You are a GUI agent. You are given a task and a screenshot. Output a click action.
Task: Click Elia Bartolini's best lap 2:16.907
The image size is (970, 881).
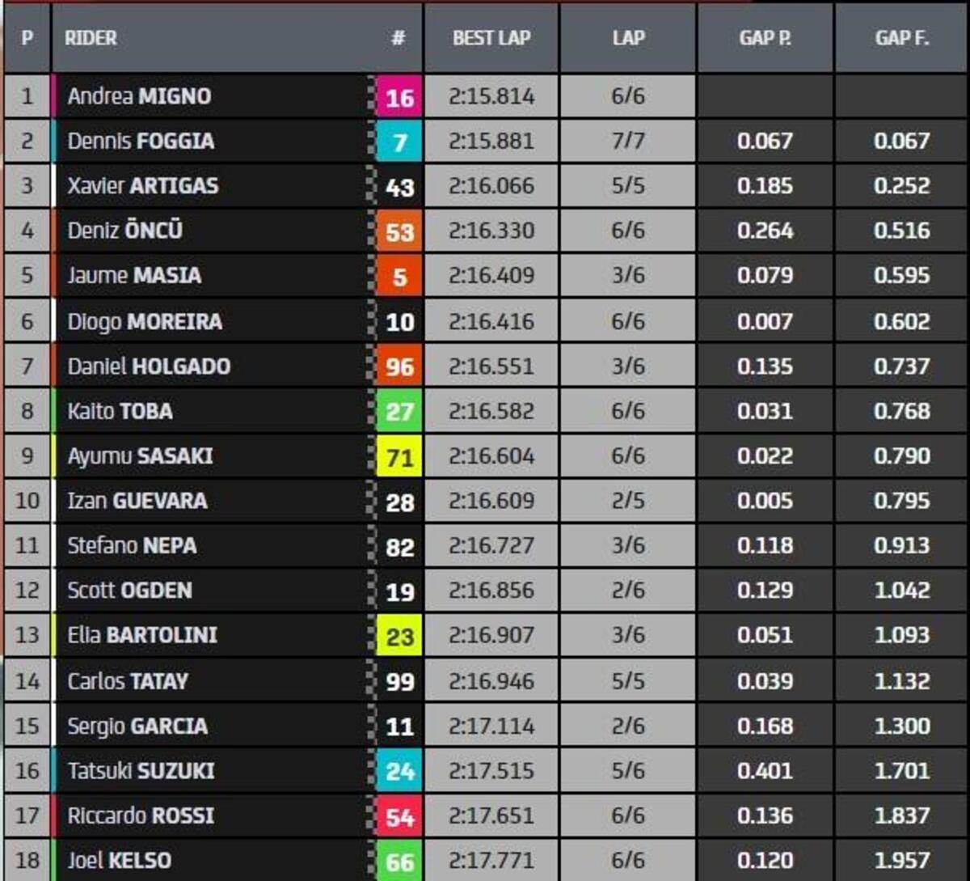pyautogui.click(x=491, y=636)
